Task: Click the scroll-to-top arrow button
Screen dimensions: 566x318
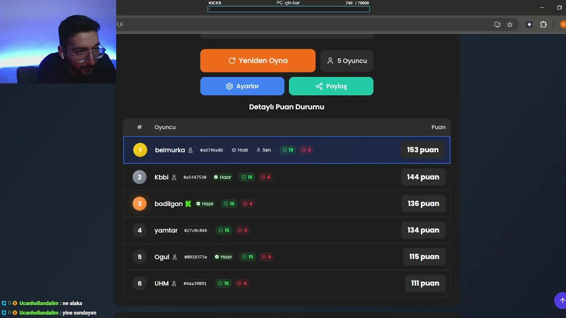Action: pyautogui.click(x=561, y=300)
